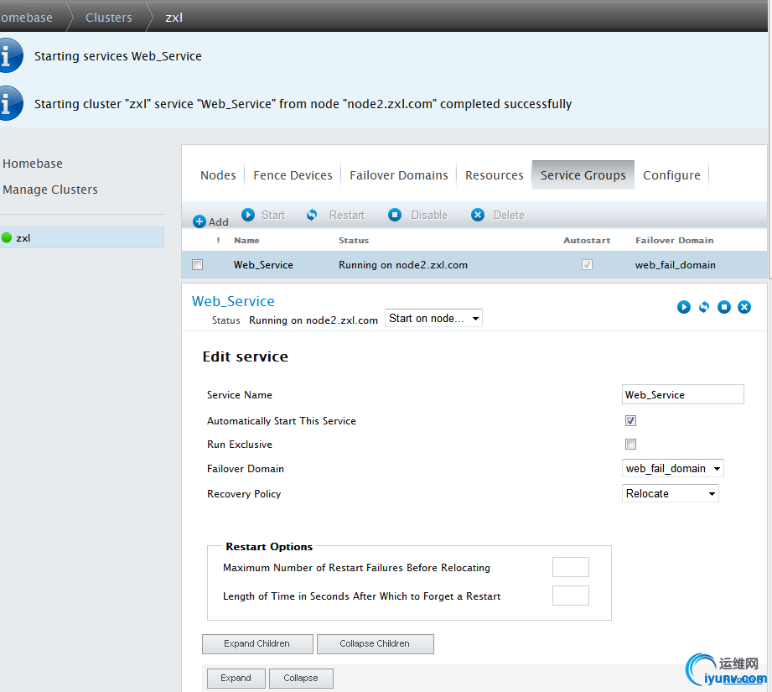Sort by the Name column header
This screenshot has height=692, width=772.
[246, 241]
